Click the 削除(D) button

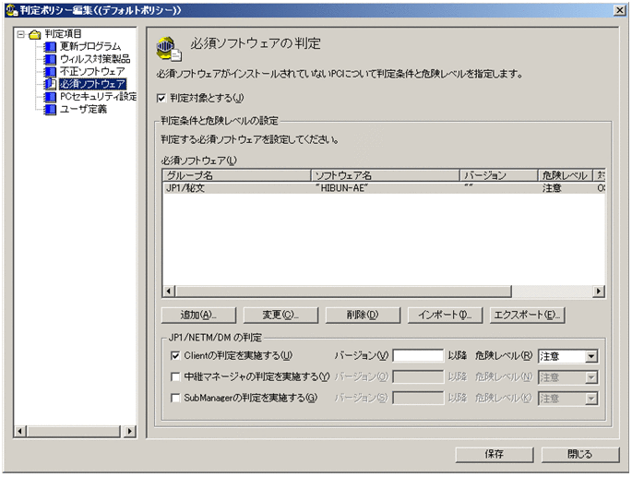363,315
